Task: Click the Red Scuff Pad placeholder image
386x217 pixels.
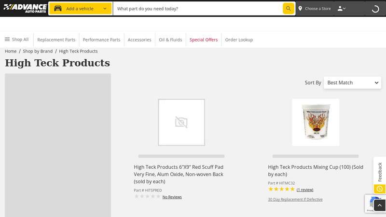Action: (x=181, y=122)
